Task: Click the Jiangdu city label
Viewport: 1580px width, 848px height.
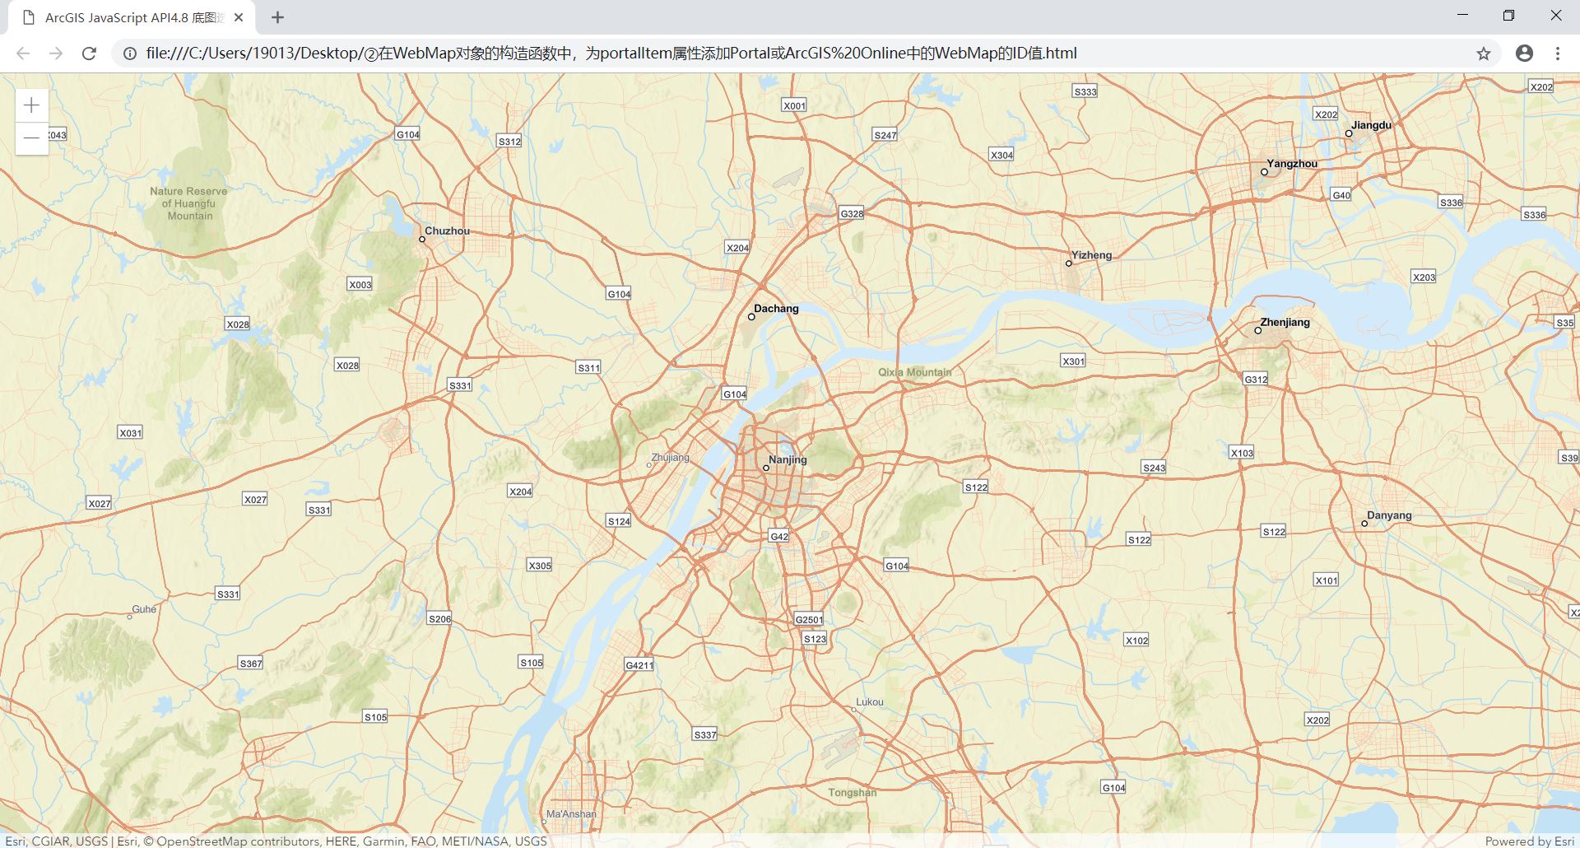Action: coord(1371,125)
